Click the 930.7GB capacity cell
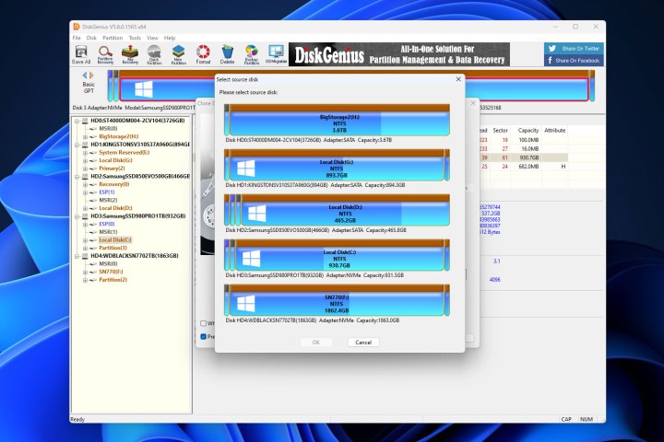This screenshot has height=442, width=664. click(529, 157)
